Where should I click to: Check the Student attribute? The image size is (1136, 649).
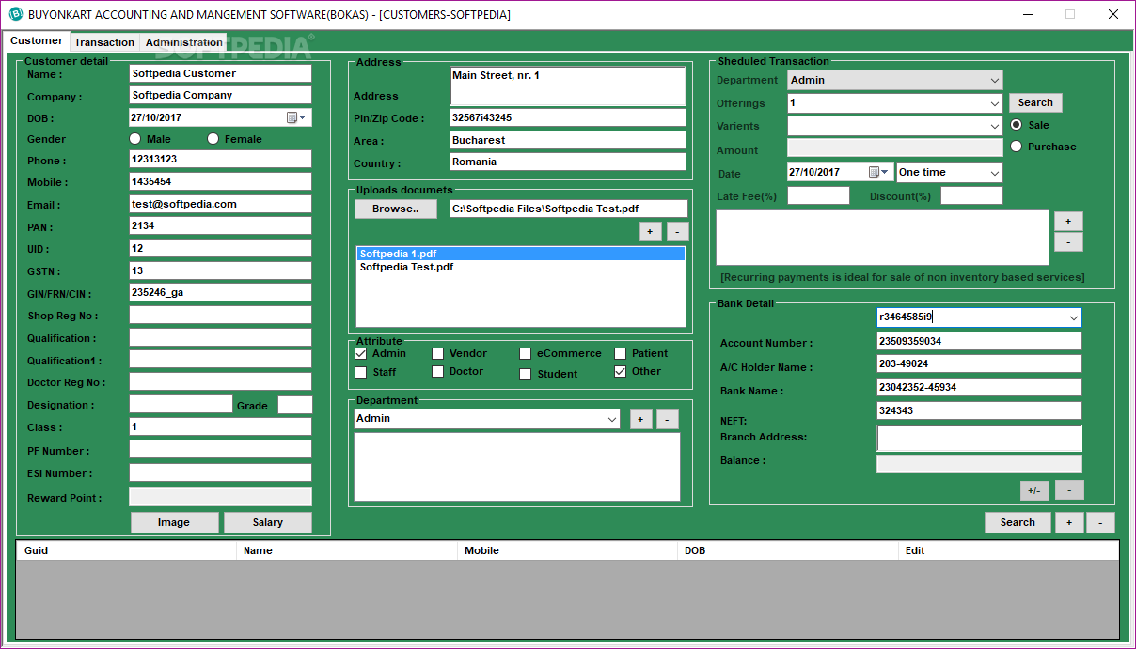click(526, 374)
